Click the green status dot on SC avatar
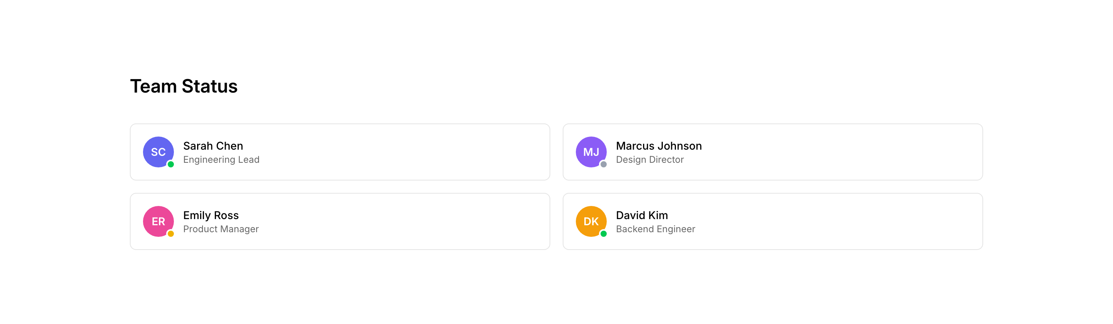1113x324 pixels. 171,164
